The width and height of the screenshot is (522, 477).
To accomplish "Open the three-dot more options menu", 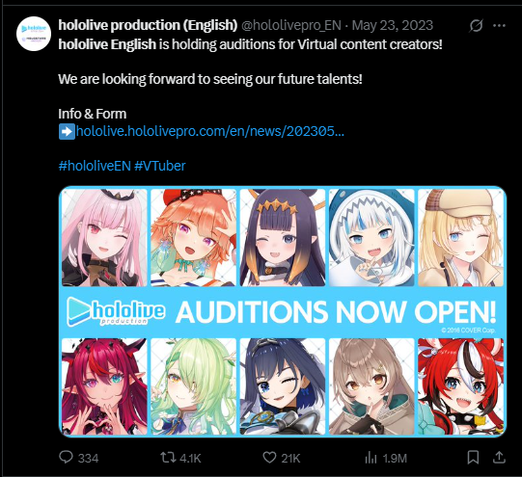I will [499, 26].
